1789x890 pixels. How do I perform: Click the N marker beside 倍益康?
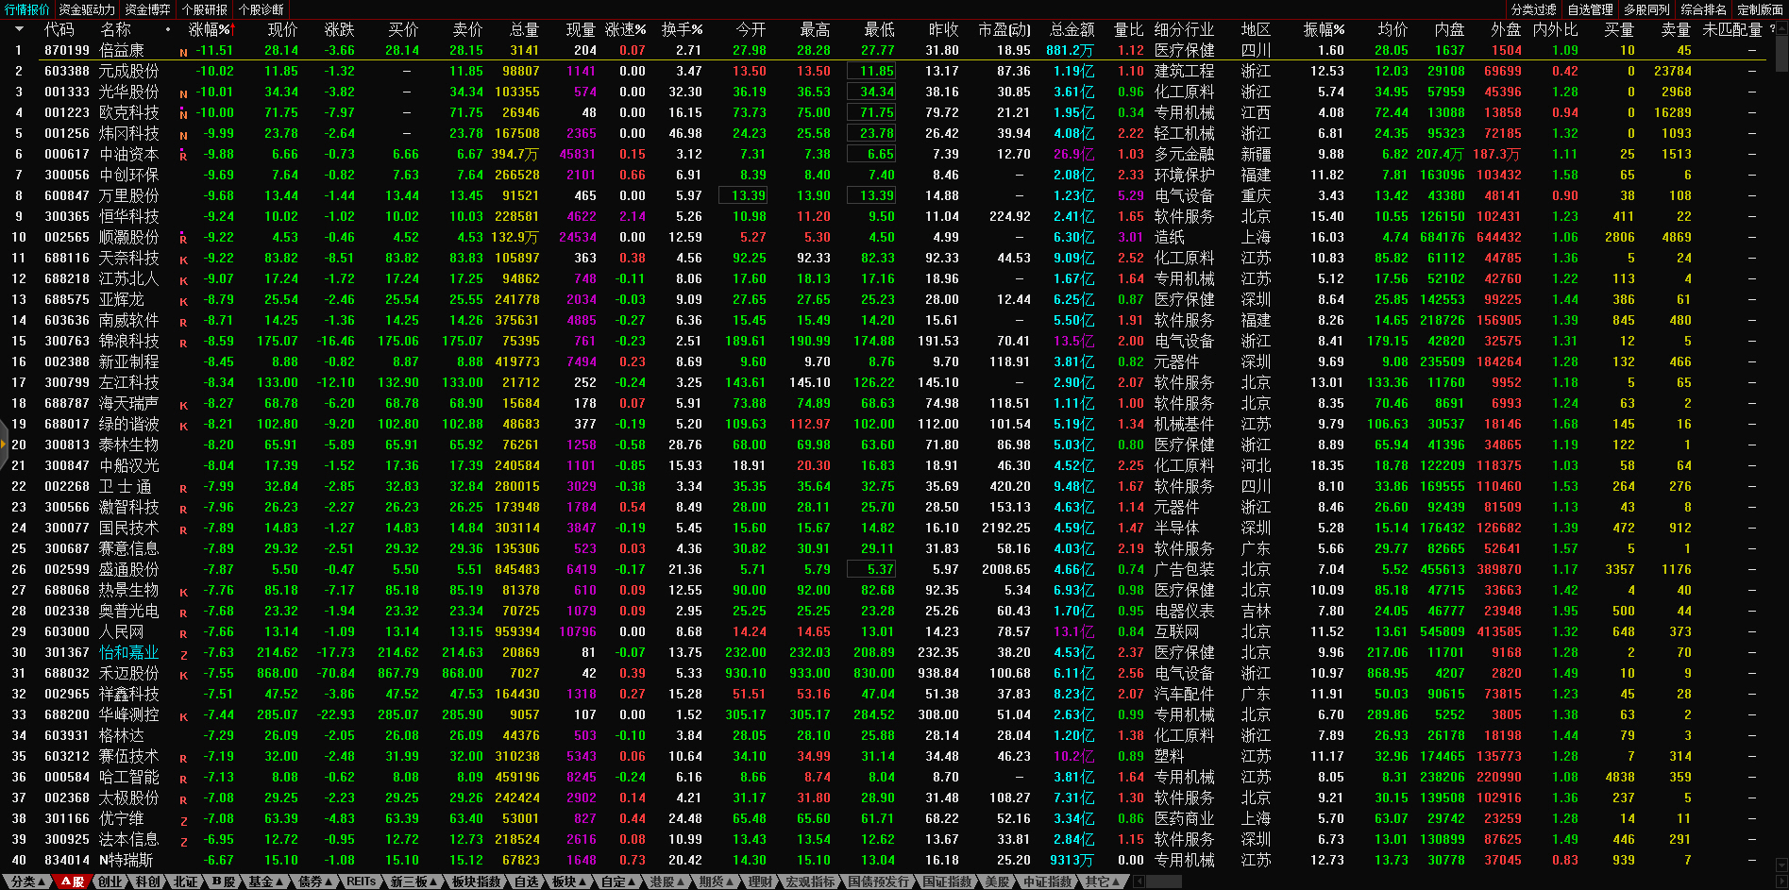point(183,52)
